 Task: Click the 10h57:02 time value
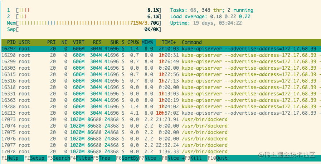(167, 113)
